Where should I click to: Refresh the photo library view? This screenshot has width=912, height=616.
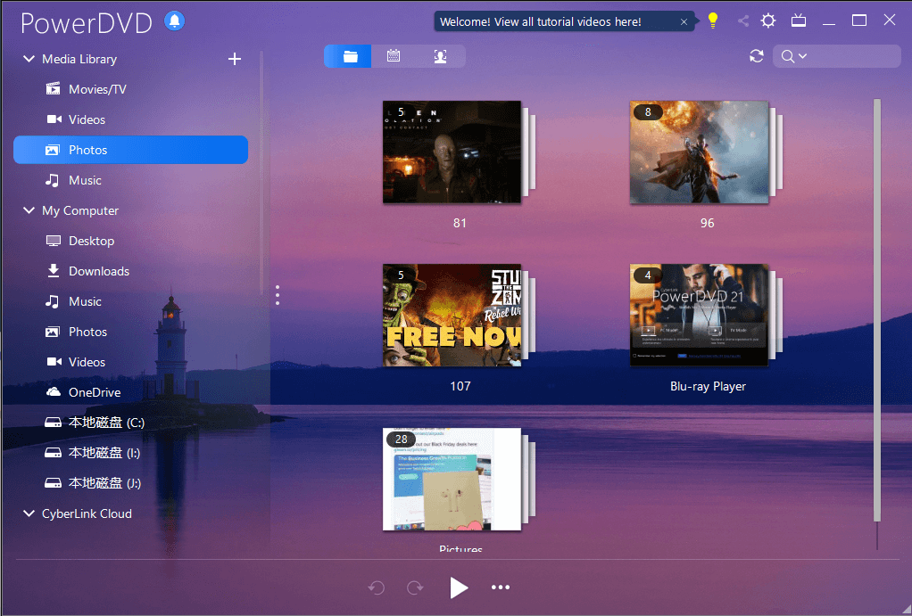point(756,55)
